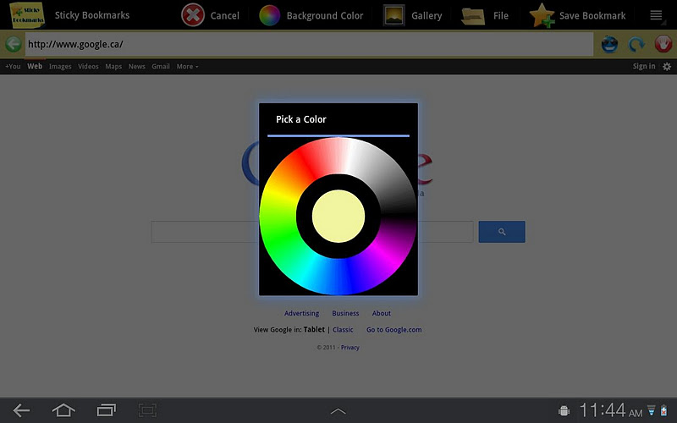
Task: Pick yellow on the color wheel
Action: pyautogui.click(x=278, y=194)
